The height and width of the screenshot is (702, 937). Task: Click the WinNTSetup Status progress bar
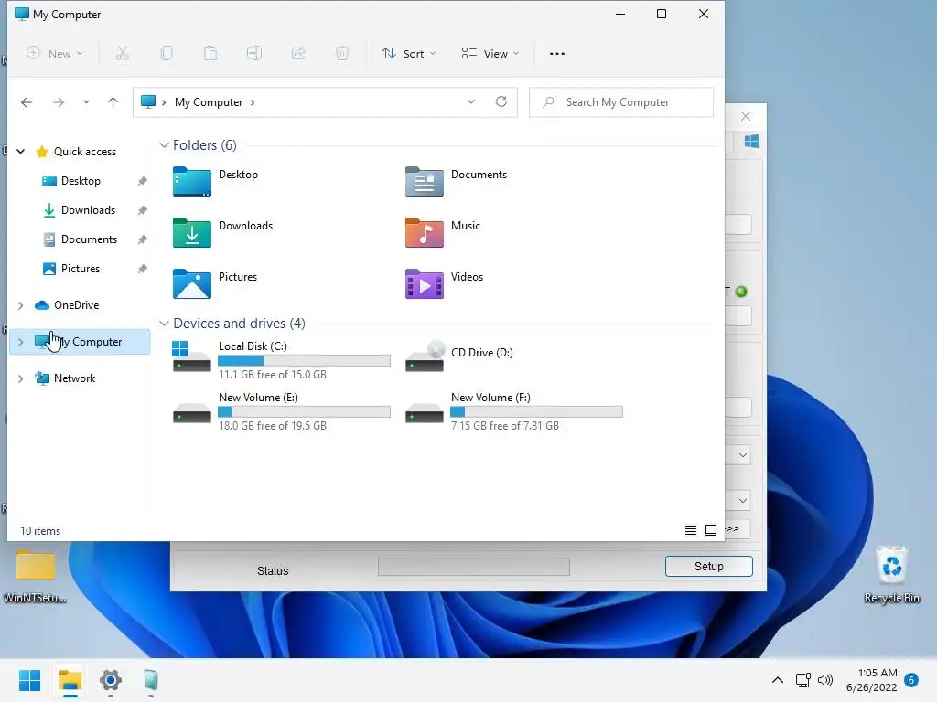(x=474, y=567)
